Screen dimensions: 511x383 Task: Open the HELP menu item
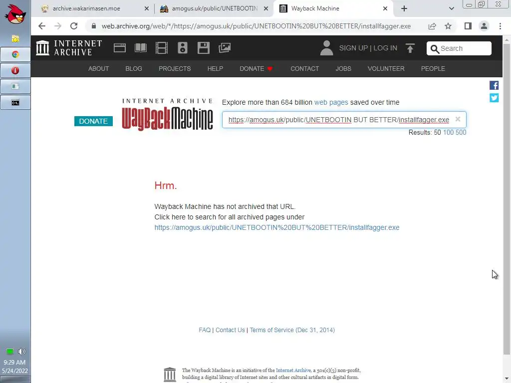coord(215,69)
